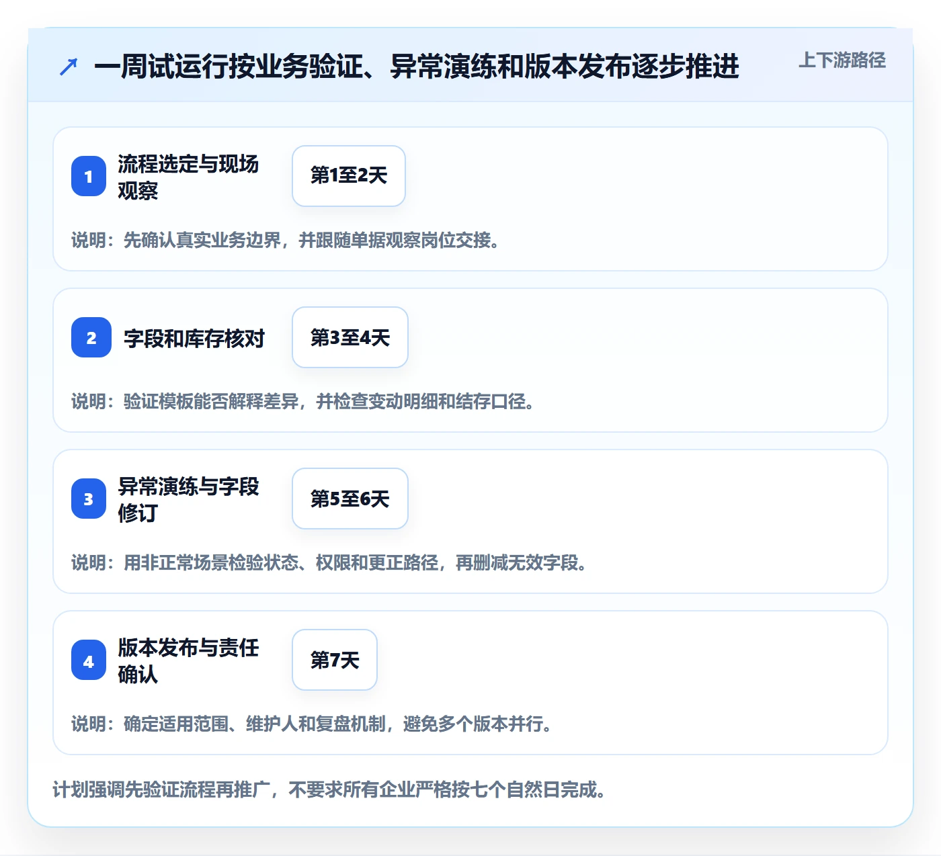
Task: Click the step title 异常演练与字段修订
Action: (188, 499)
